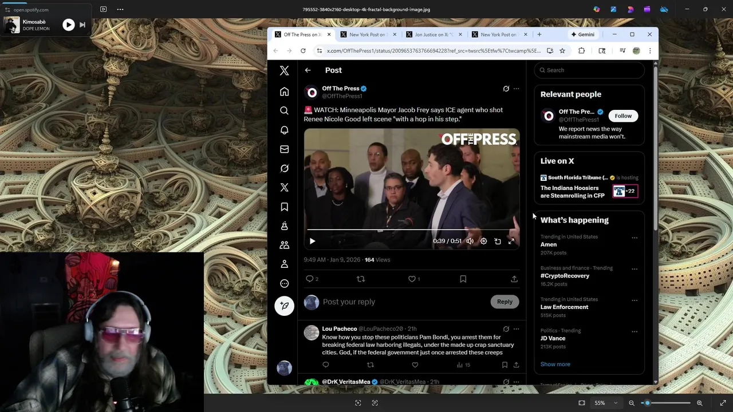Open Amen trending topic
The image size is (733, 412).
coord(549,244)
